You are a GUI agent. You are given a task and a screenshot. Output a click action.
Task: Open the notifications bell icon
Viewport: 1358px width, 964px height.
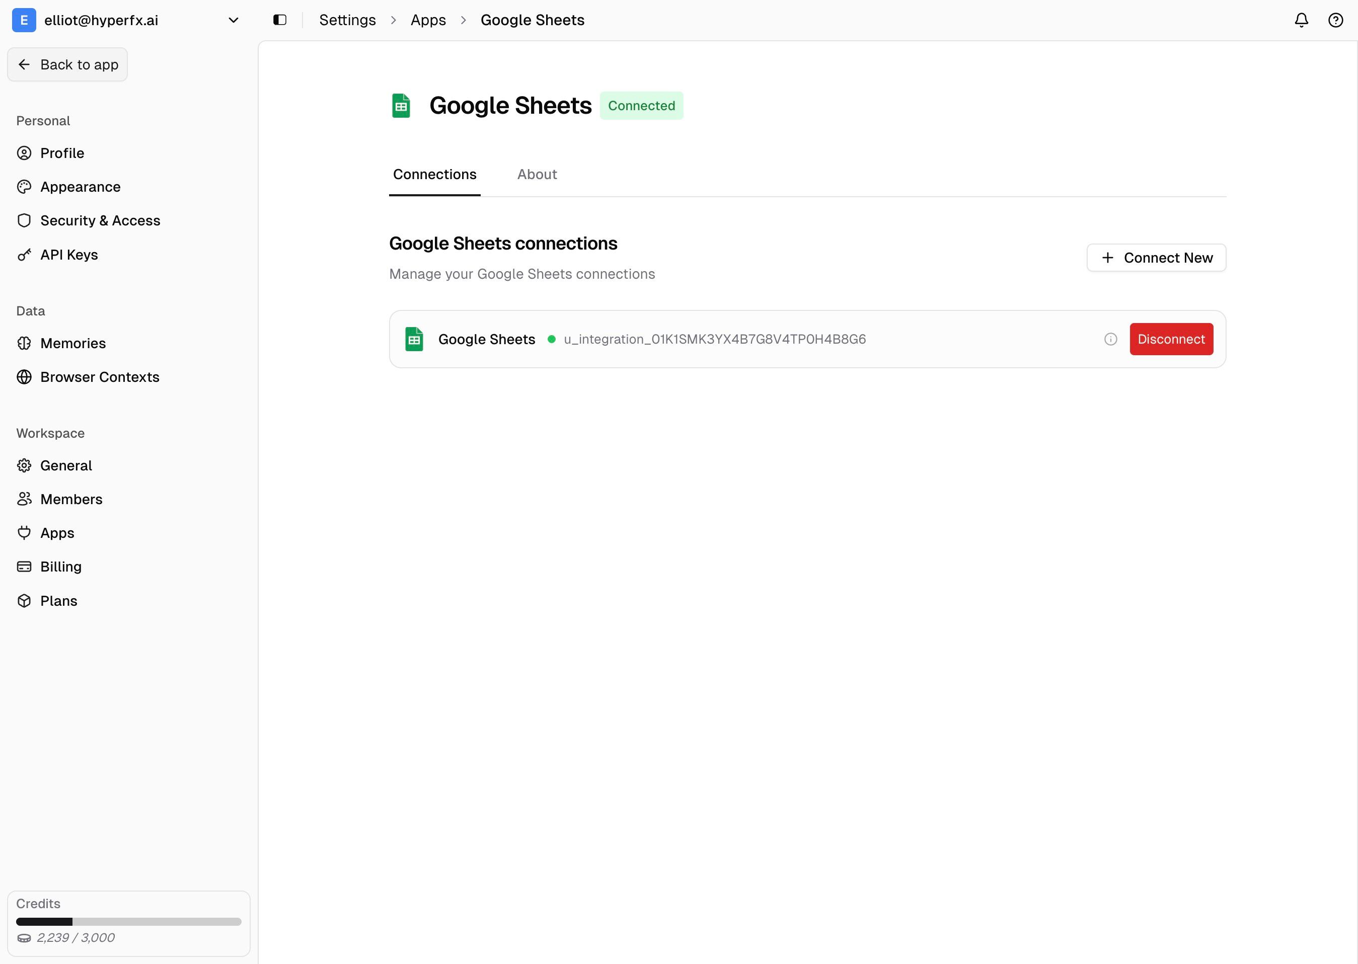tap(1301, 20)
